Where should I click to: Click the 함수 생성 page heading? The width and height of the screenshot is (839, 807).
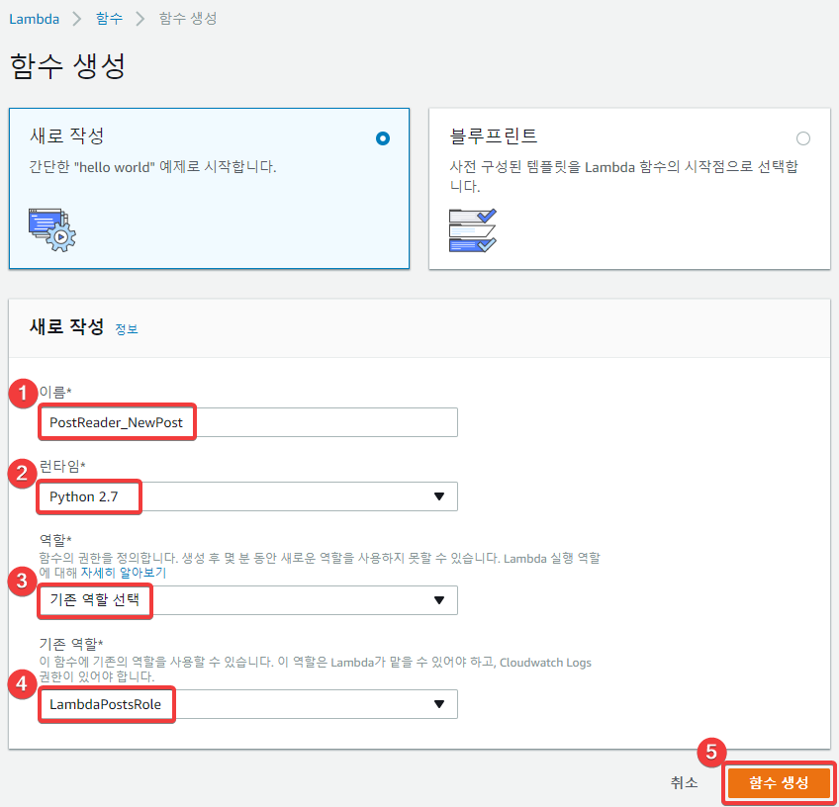click(68, 66)
